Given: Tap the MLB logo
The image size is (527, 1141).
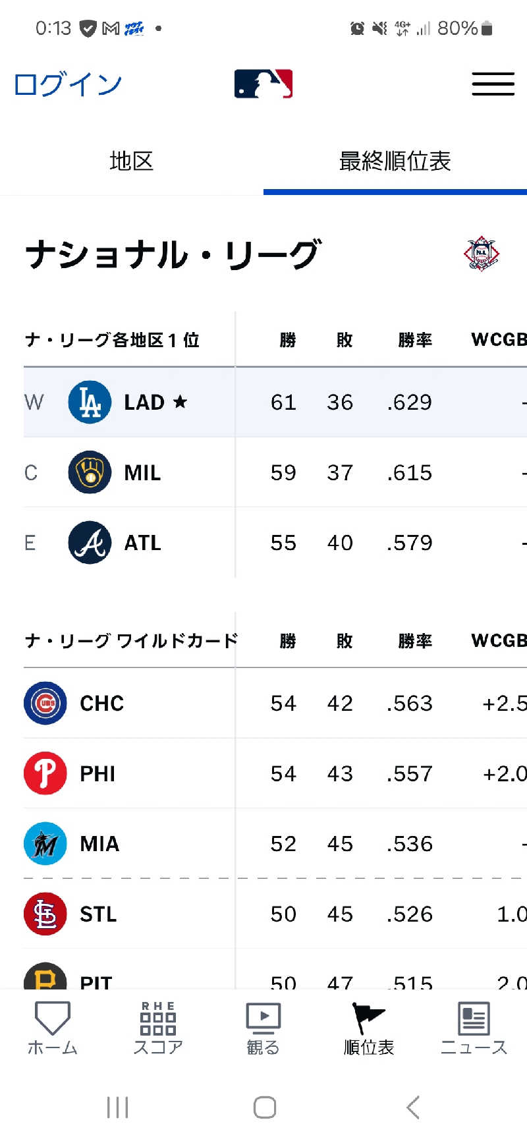Looking at the screenshot, I should [x=263, y=84].
